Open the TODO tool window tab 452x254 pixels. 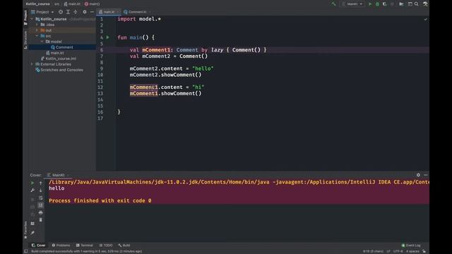click(106, 246)
